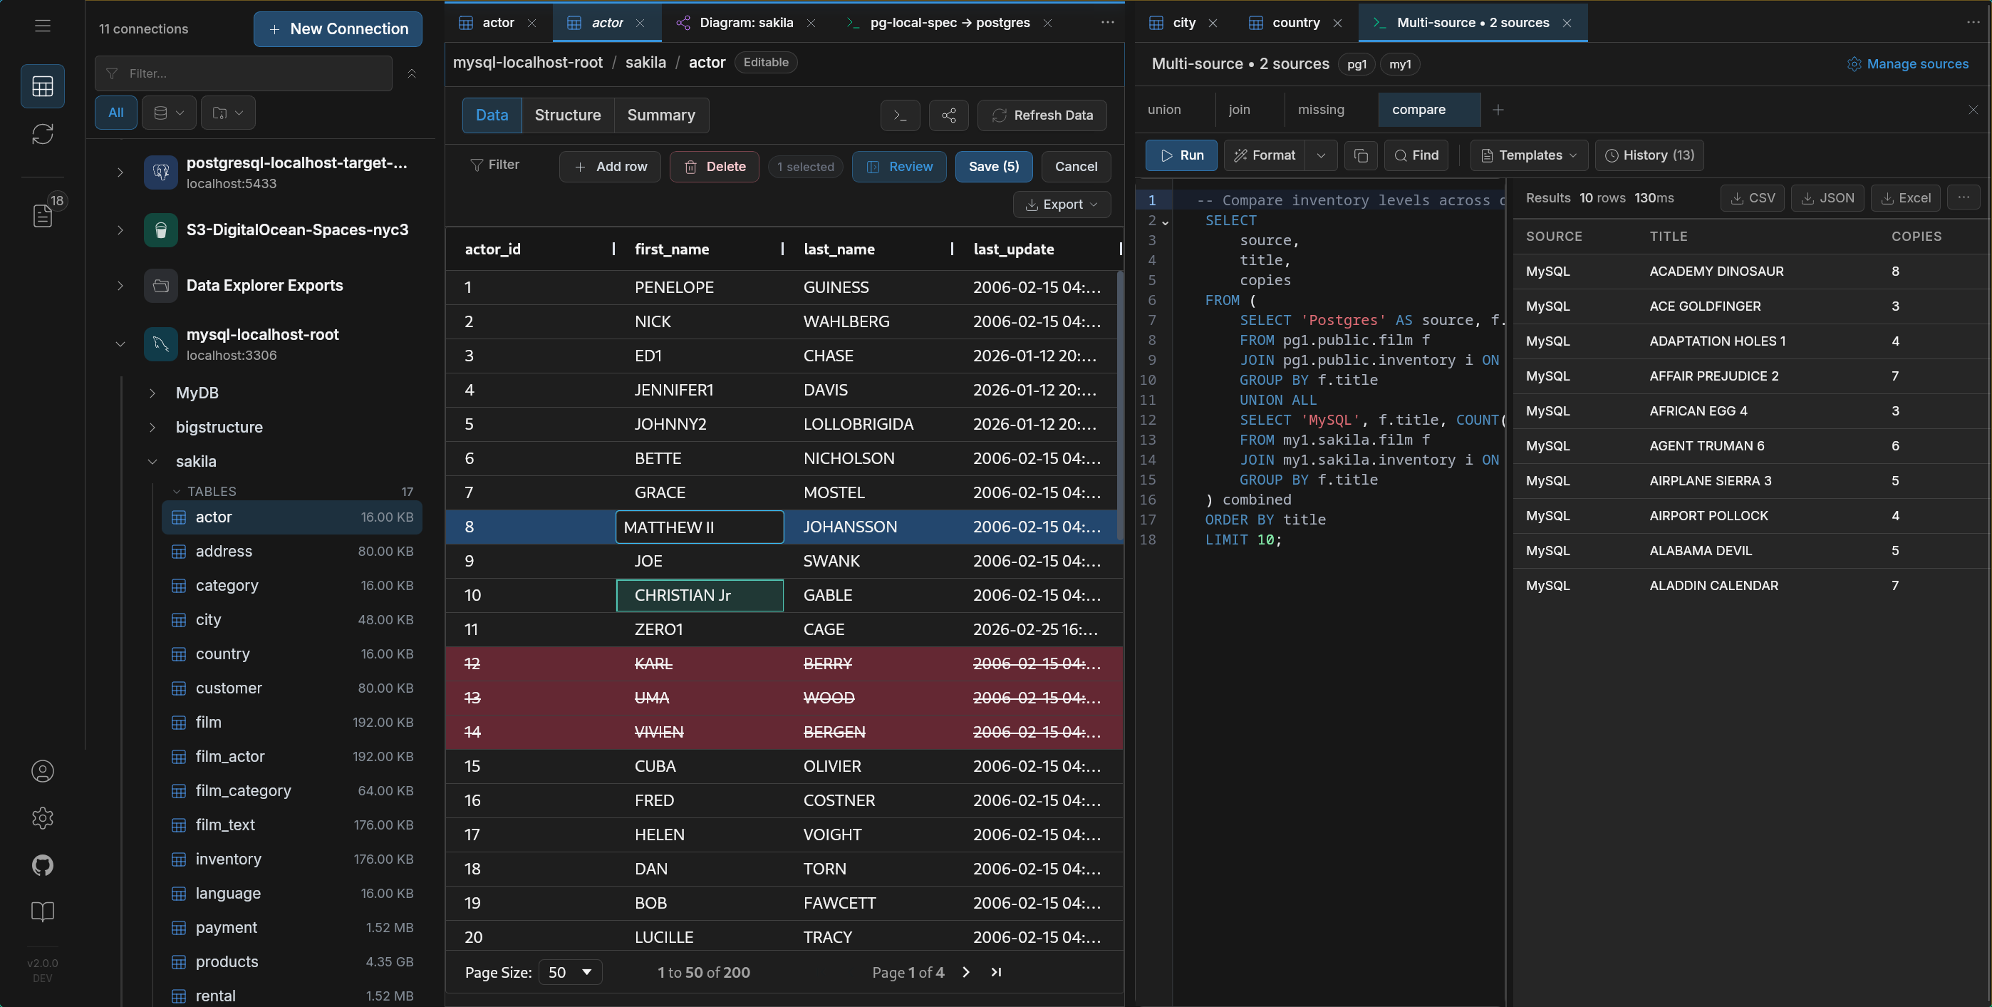The width and height of the screenshot is (1992, 1007).
Task: Expand the bigstructure database node
Action: click(153, 426)
